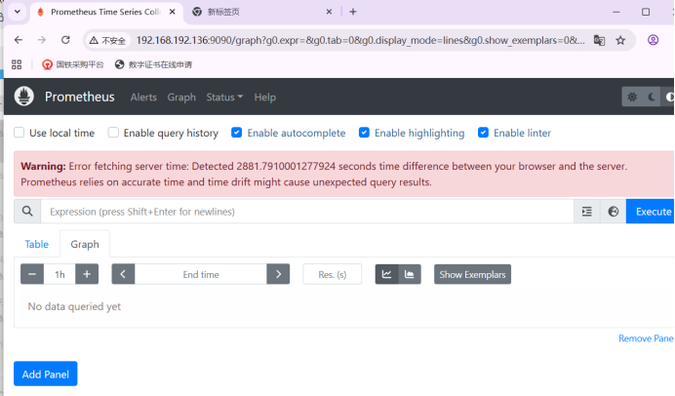Click the 1h range value field
The image size is (675, 396).
[60, 274]
